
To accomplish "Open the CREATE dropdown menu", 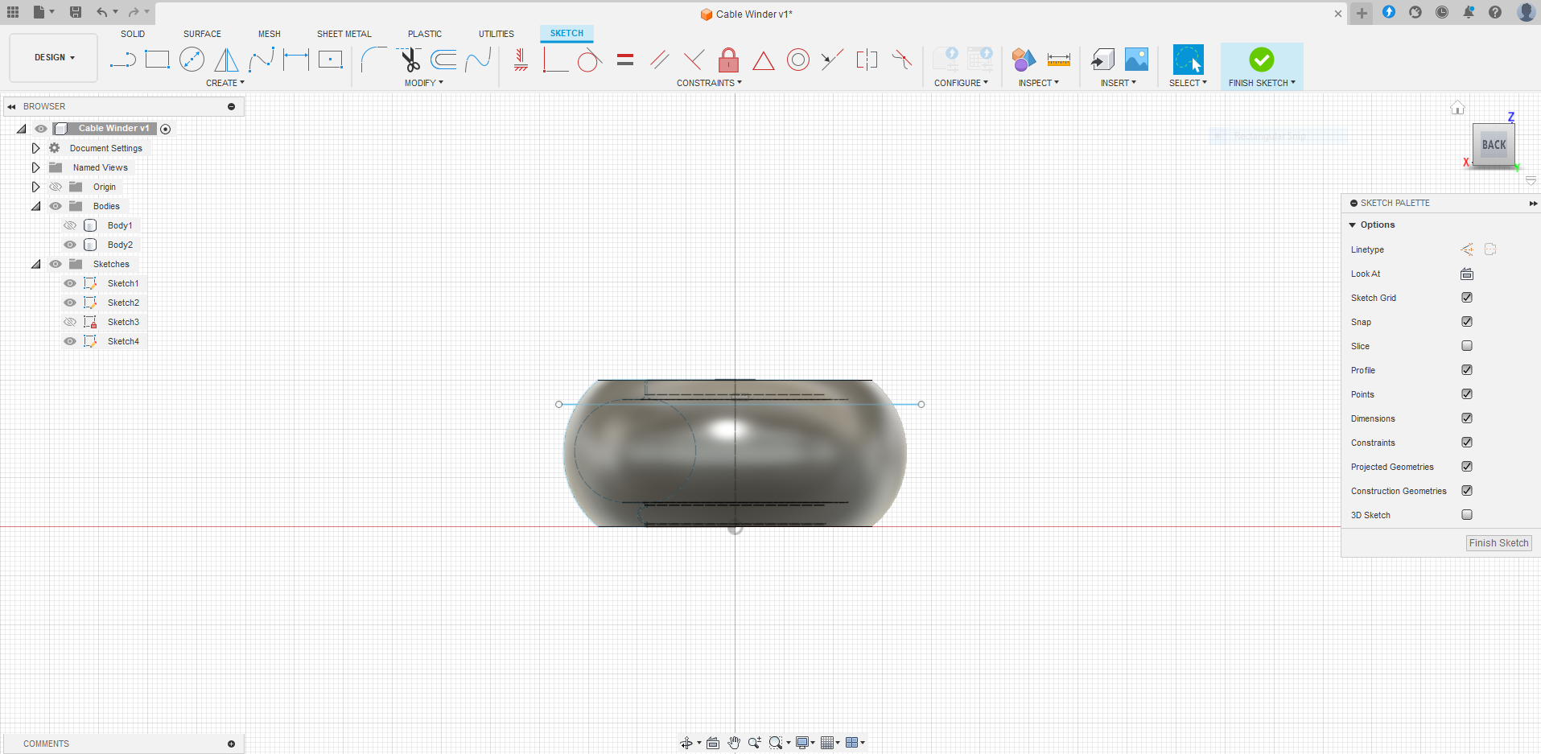I will [x=225, y=83].
